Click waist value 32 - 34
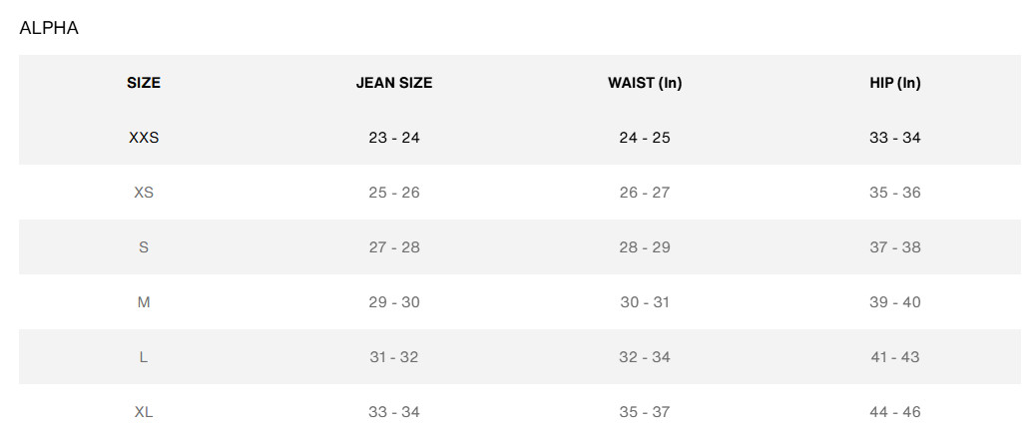 click(x=645, y=357)
